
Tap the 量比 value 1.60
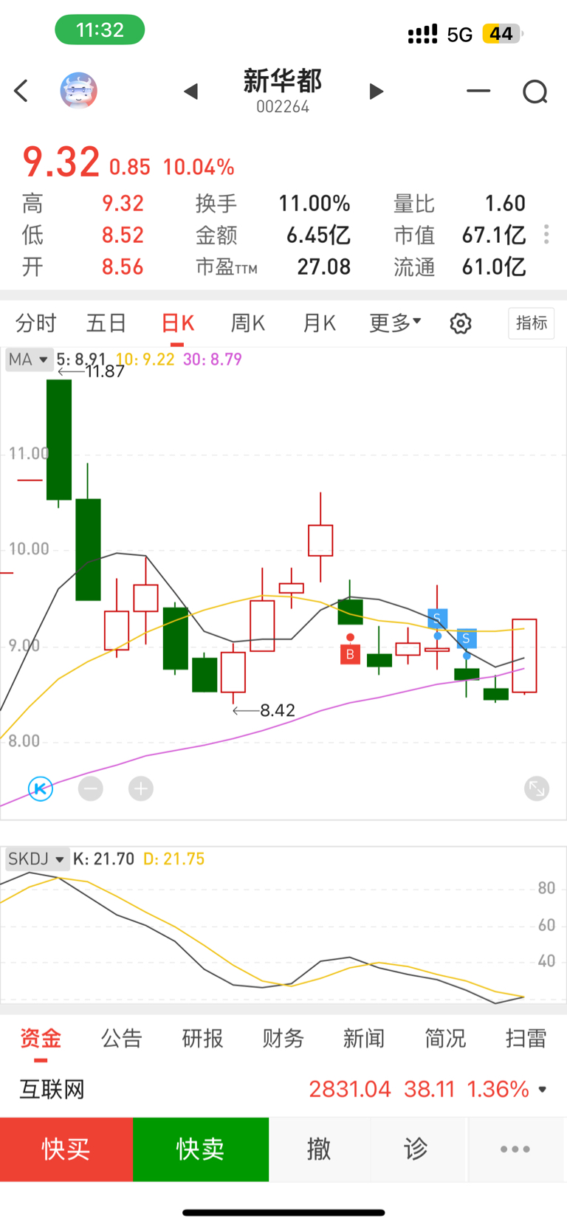click(505, 204)
